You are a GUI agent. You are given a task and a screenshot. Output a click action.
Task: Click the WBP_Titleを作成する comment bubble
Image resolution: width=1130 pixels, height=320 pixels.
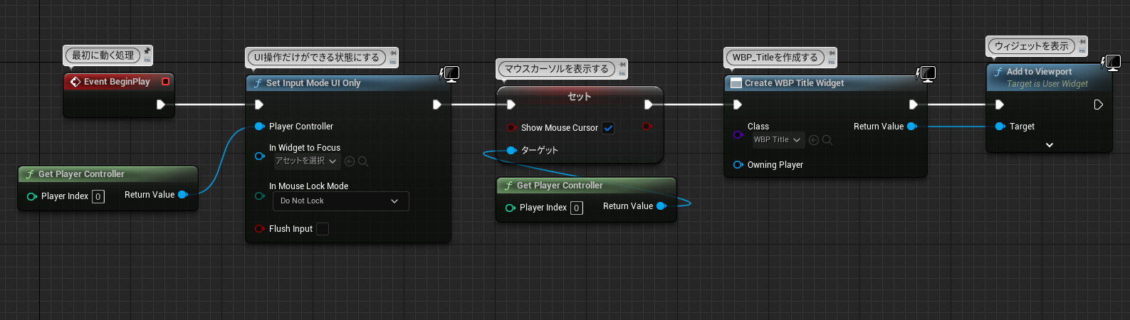[775, 58]
